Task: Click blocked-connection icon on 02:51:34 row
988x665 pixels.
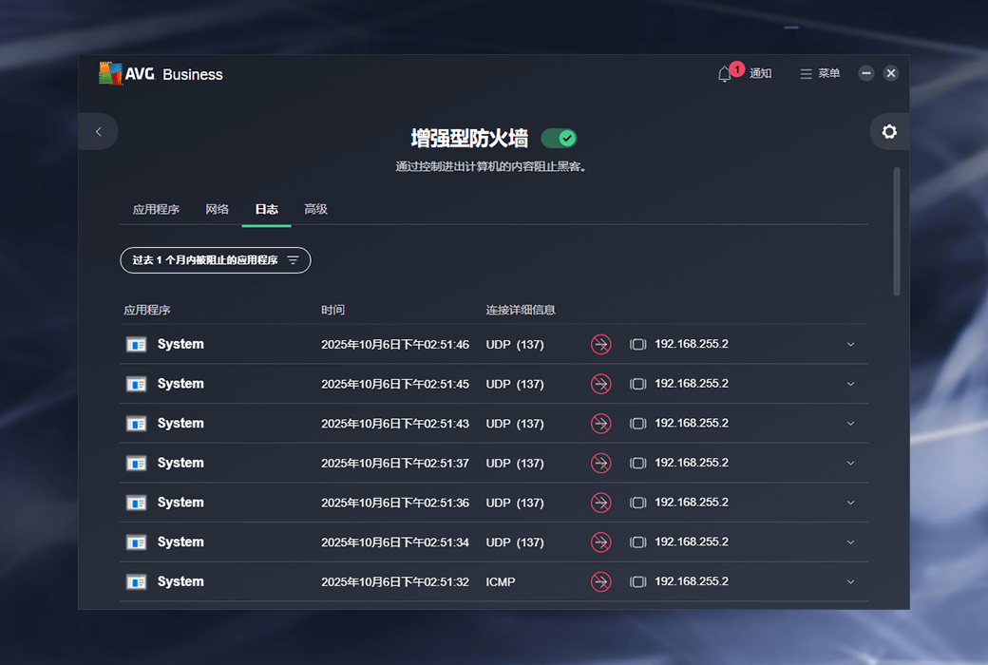Action: [x=600, y=542]
